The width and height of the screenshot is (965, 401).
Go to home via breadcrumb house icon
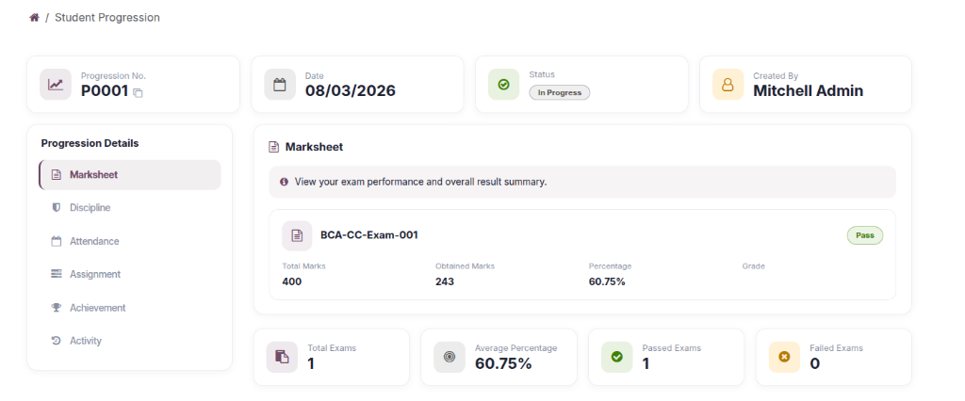(x=35, y=17)
